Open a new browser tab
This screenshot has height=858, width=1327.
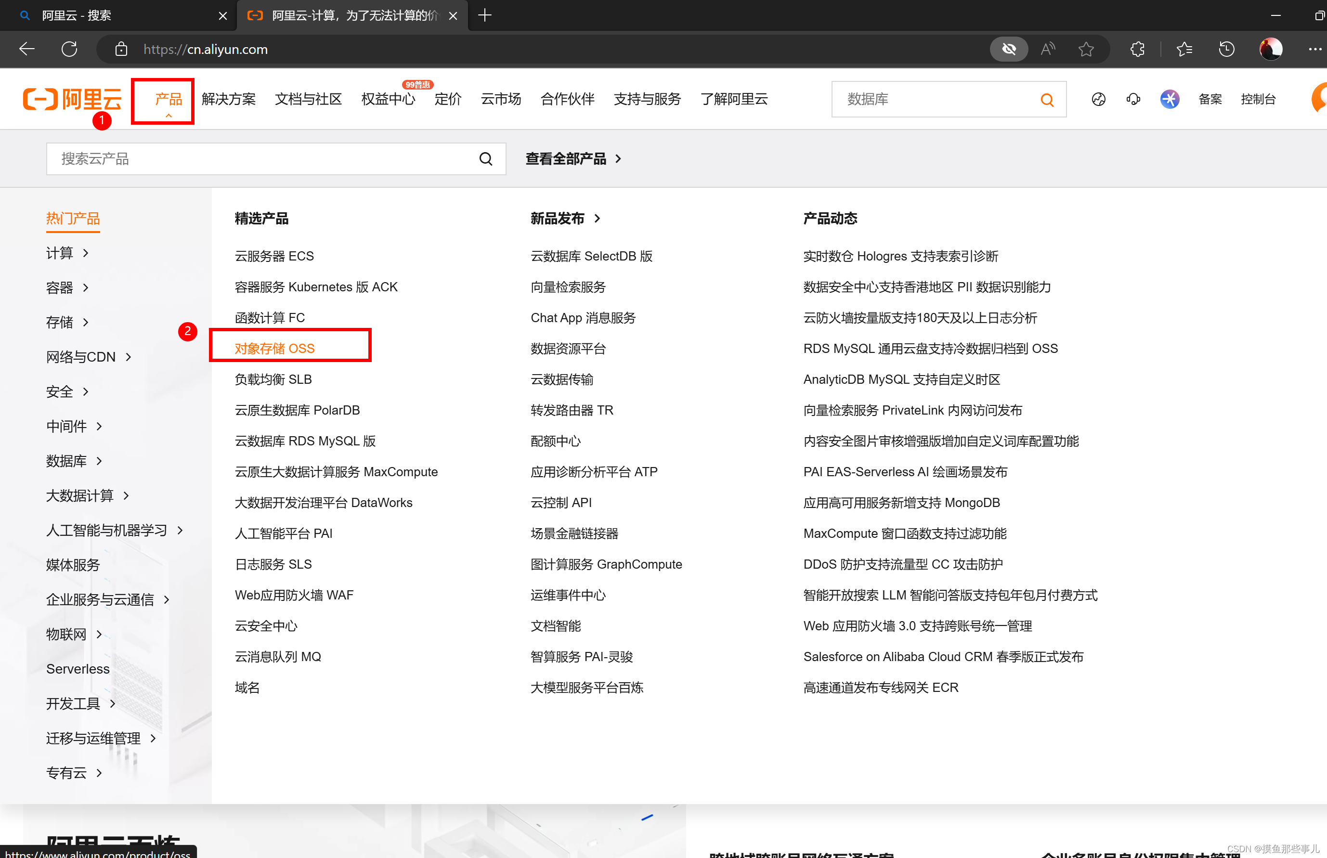coord(485,15)
